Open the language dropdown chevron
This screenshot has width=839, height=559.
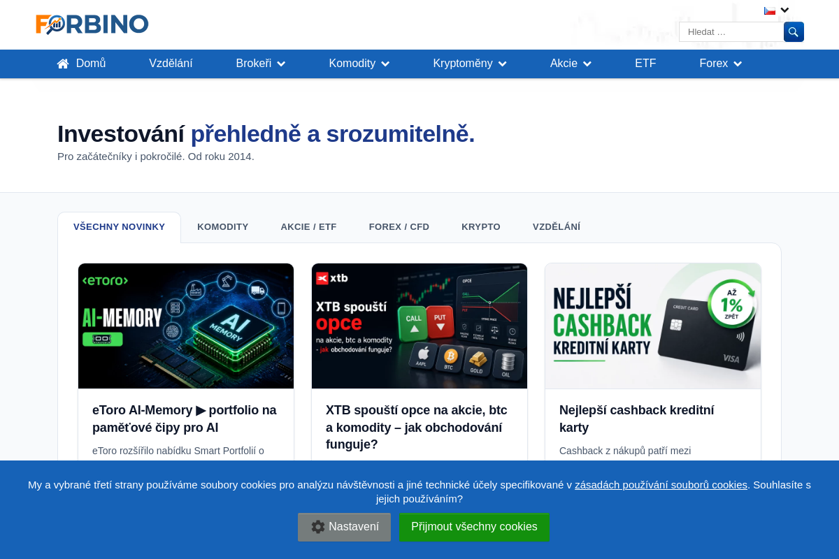(784, 10)
